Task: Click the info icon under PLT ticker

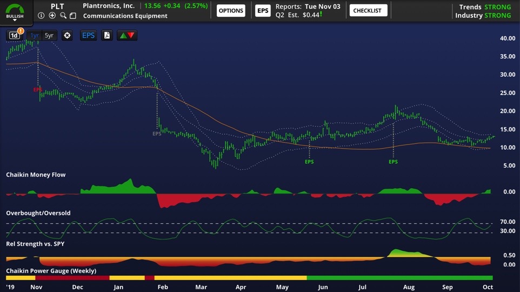Action: tap(42, 16)
